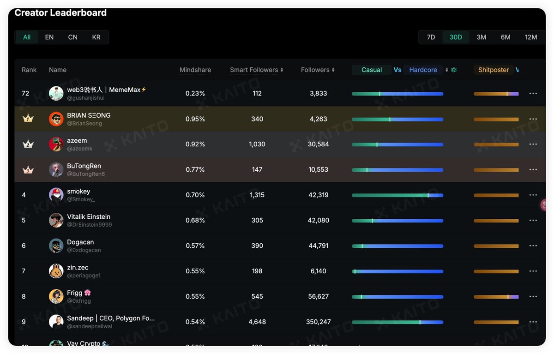Click zin.zec's Casual vs Hardcore bar
Image resolution: width=554 pixels, height=354 pixels.
click(x=397, y=271)
